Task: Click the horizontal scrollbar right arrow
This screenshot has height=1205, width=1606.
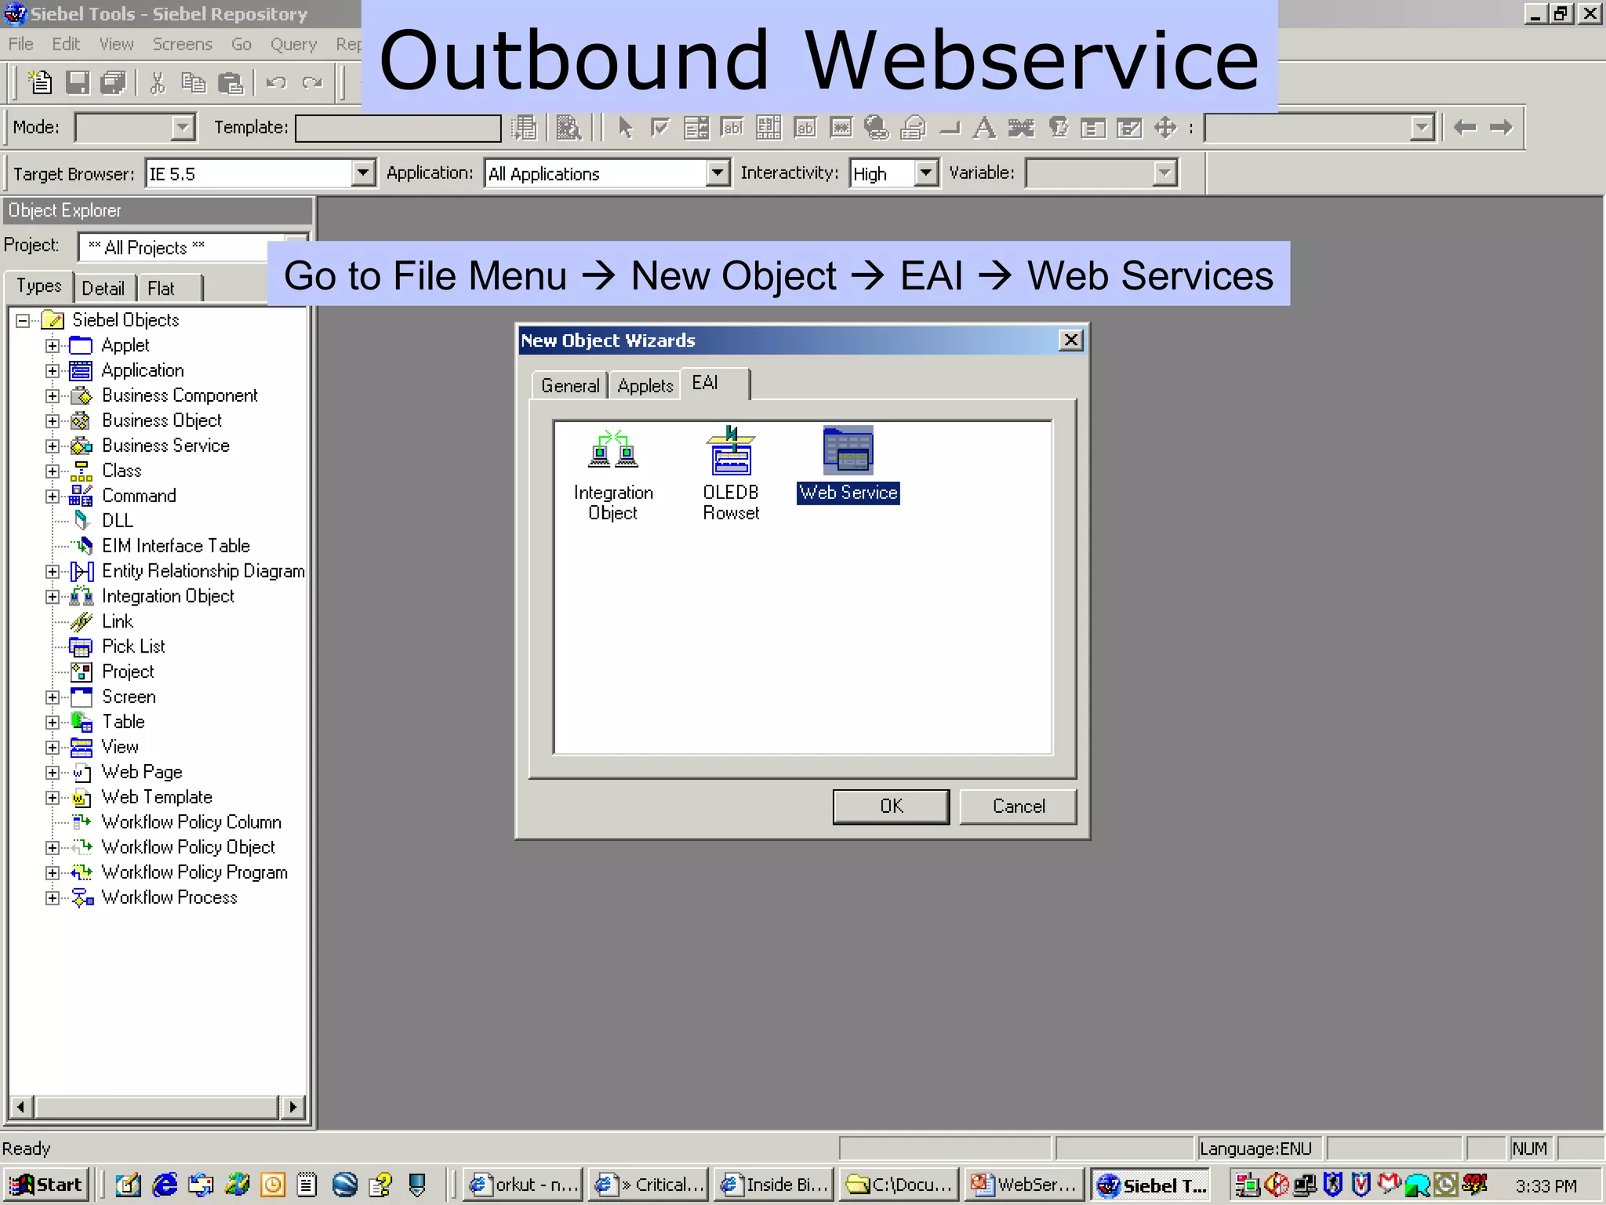Action: click(292, 1107)
